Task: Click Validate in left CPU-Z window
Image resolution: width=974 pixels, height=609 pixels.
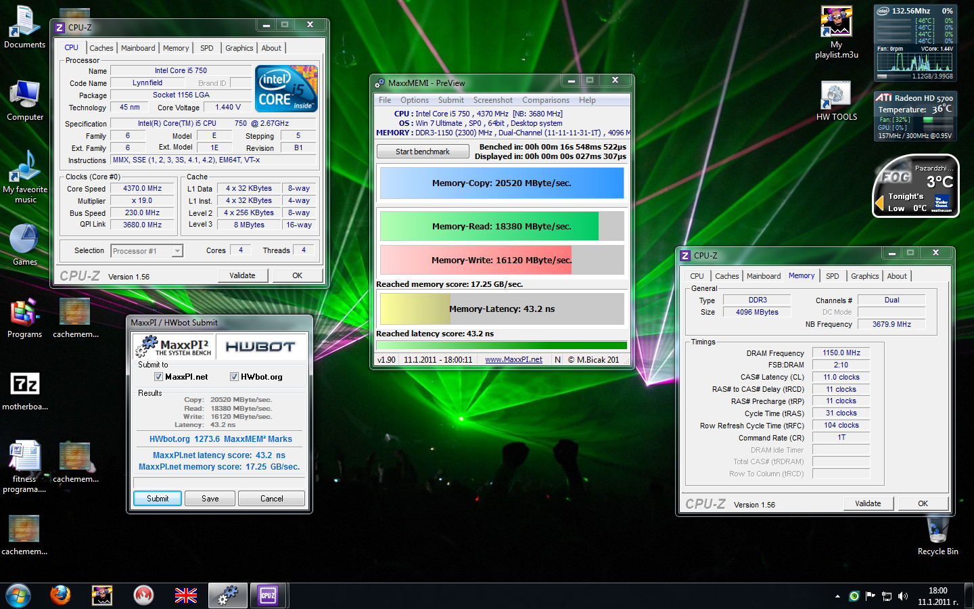Action: tap(243, 275)
